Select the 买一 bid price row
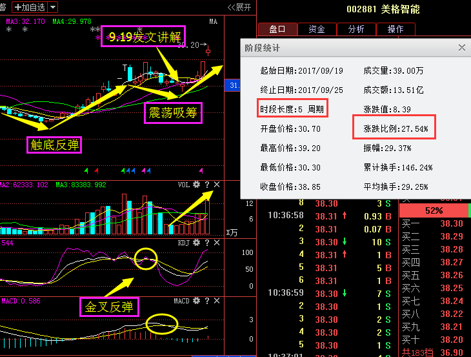The width and height of the screenshot is (471, 357). 434,224
